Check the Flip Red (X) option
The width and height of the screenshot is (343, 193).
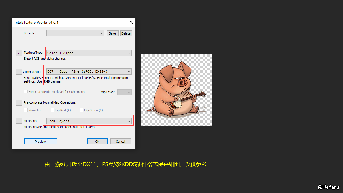click(53, 110)
